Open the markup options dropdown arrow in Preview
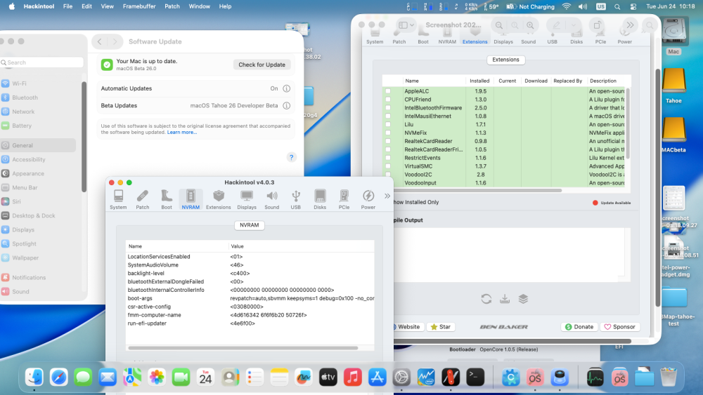This screenshot has width=703, height=395. [573, 25]
